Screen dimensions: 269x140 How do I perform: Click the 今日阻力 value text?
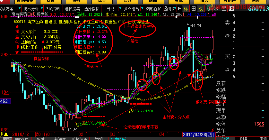pyautogui.click(x=91, y=26)
